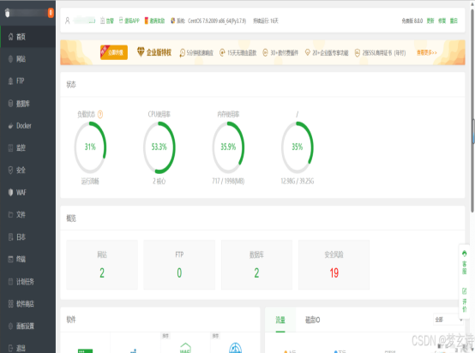Open the 网站 section in sidebar
Screen dimensions: 475x353
point(27,59)
